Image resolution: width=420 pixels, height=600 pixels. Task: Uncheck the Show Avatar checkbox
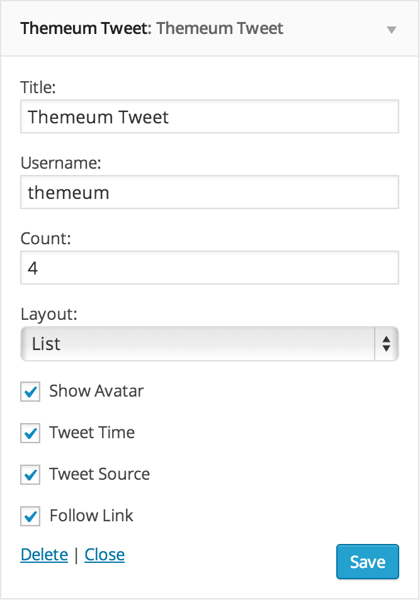30,392
